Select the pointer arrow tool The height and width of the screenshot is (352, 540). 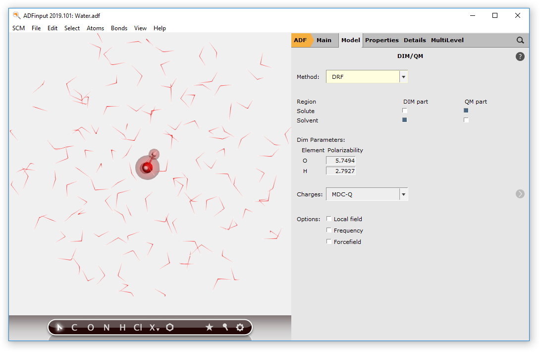click(x=60, y=327)
